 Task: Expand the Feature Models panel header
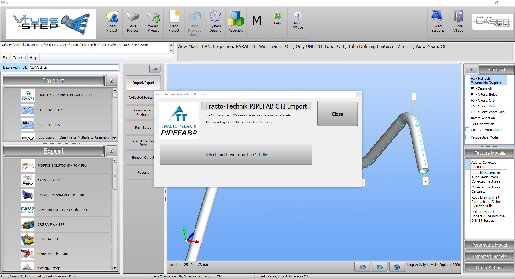tap(489, 153)
